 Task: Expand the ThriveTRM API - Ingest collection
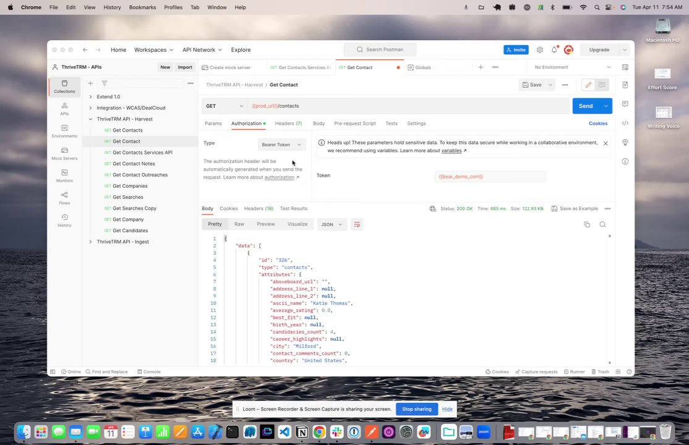(x=90, y=242)
